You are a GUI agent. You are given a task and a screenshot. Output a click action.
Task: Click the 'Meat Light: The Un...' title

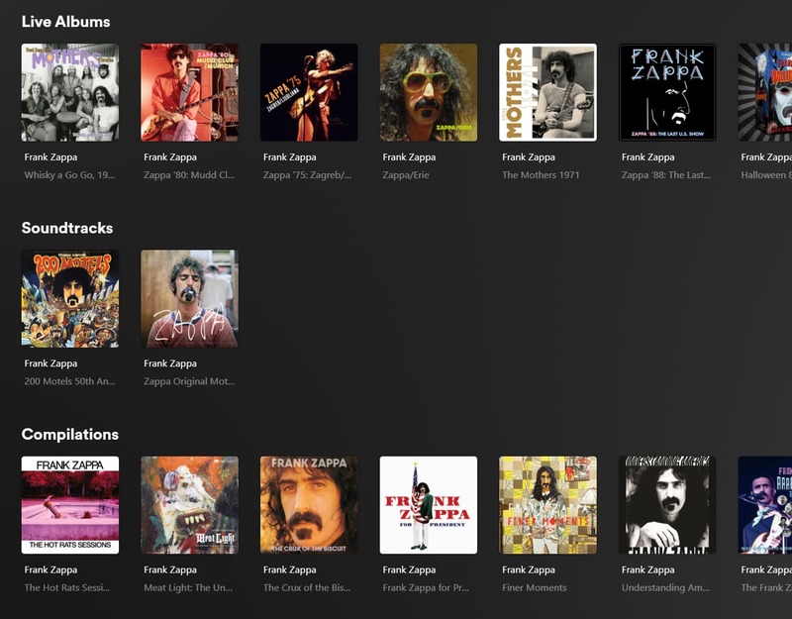pos(188,587)
